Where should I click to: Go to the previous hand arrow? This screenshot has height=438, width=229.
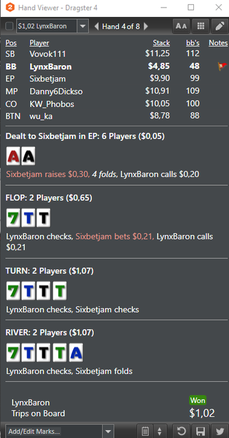[x=96, y=26]
